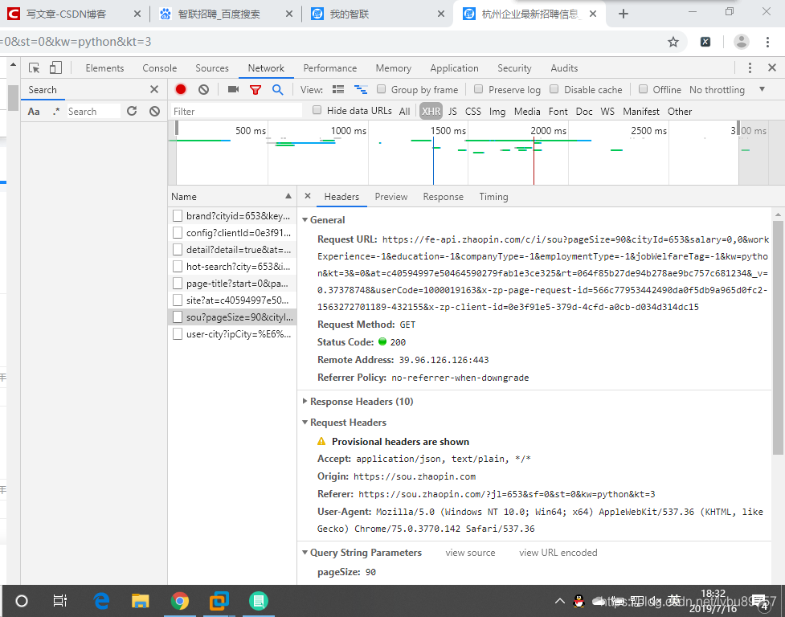Bookmark this page with the star icon
The width and height of the screenshot is (785, 617).
coord(673,42)
